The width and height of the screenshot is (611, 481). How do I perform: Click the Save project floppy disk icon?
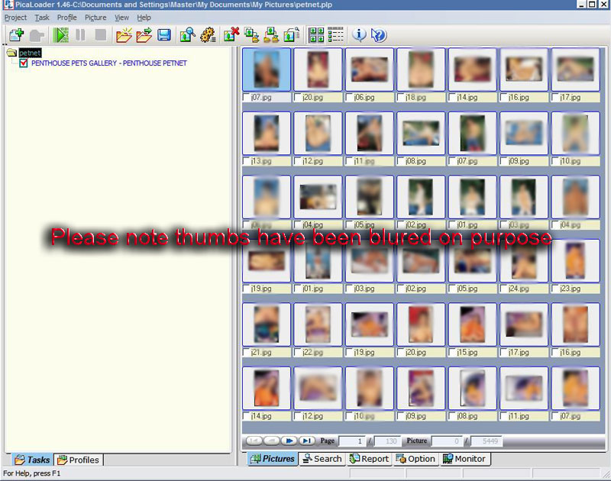coord(164,35)
